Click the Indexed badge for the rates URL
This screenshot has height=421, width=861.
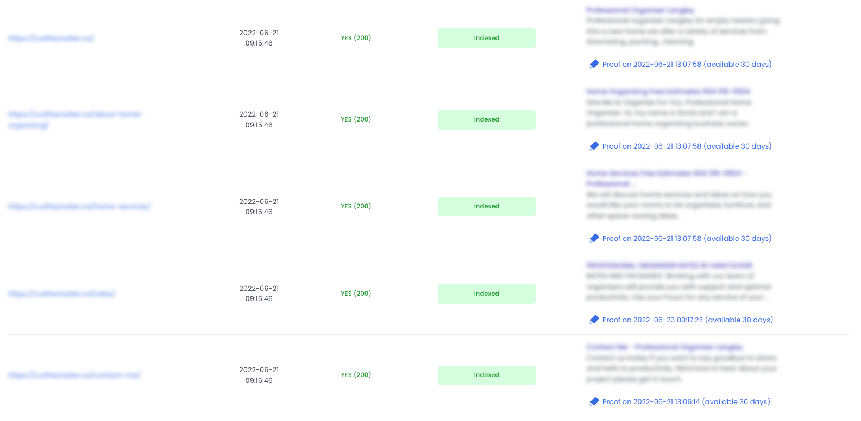[x=487, y=294]
